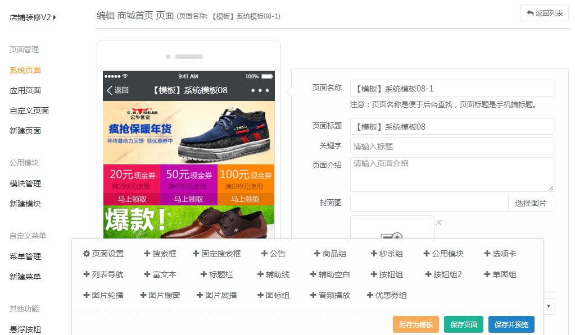Click the orange 另存为模板 button
The image size is (575, 335).
416,324
